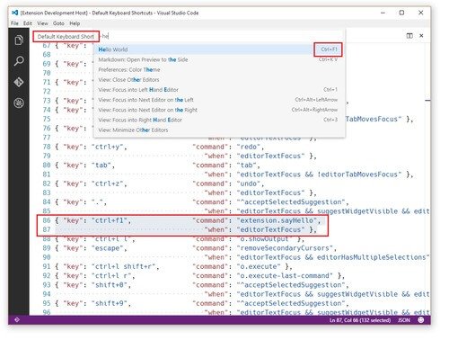Run the Hello World command
Viewport: 449px width, 340px height.
point(219,49)
